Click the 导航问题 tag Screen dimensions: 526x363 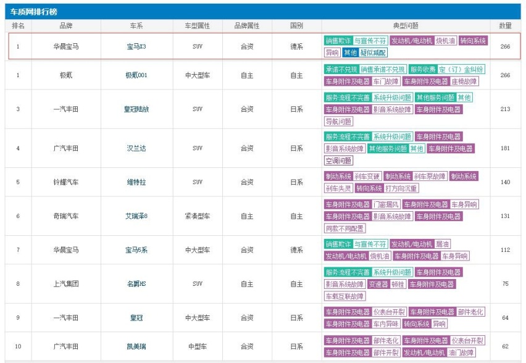tap(338, 122)
